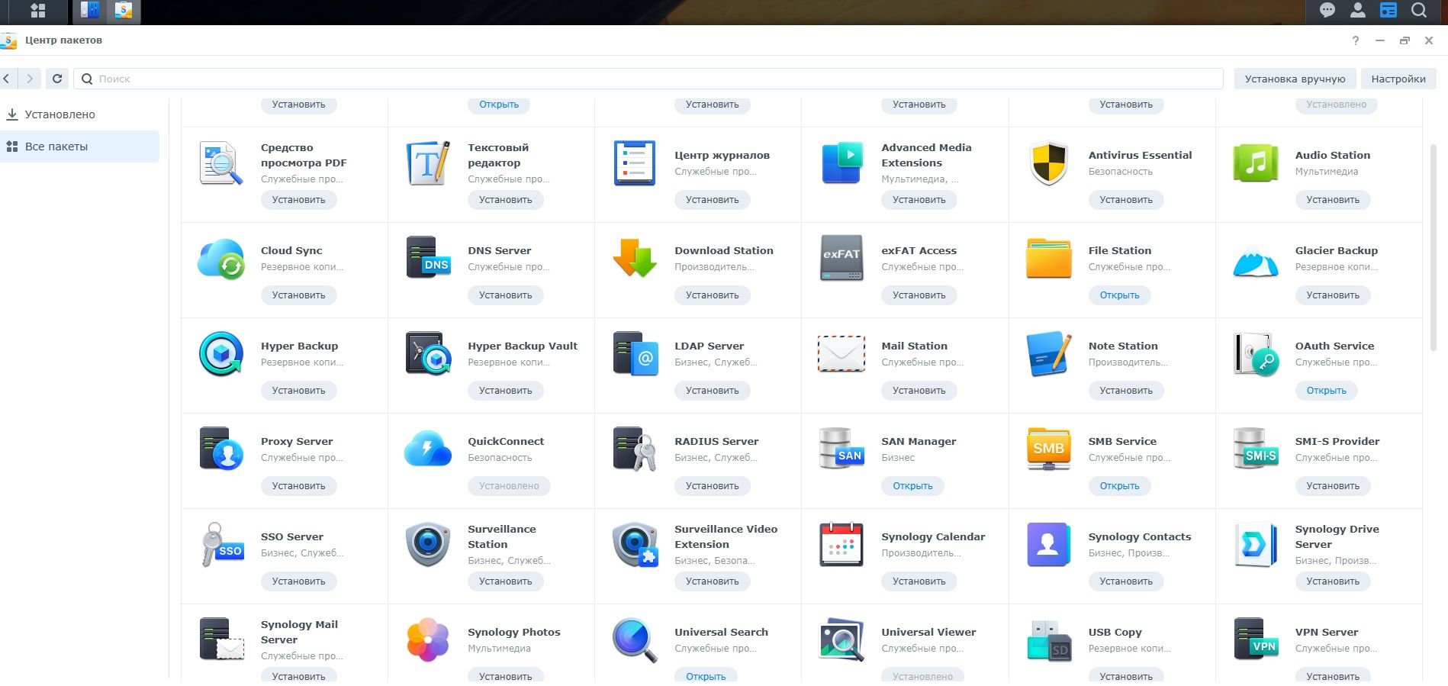Go forward with the right arrow button

30,79
